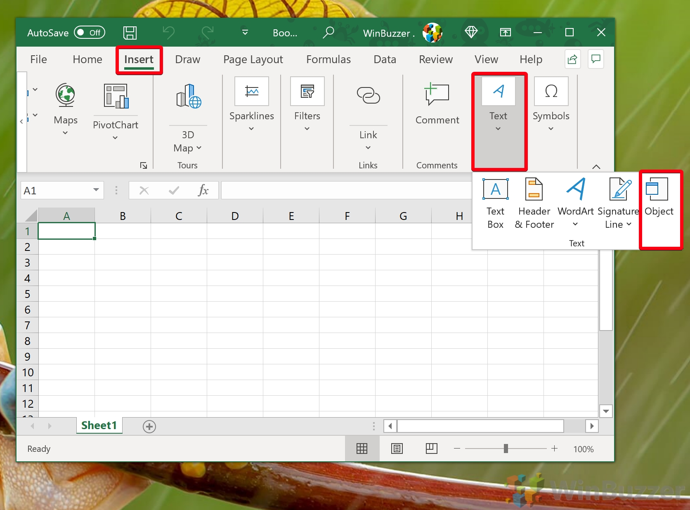Toggle AutoSave off or on
This screenshot has width=690, height=510.
[89, 33]
